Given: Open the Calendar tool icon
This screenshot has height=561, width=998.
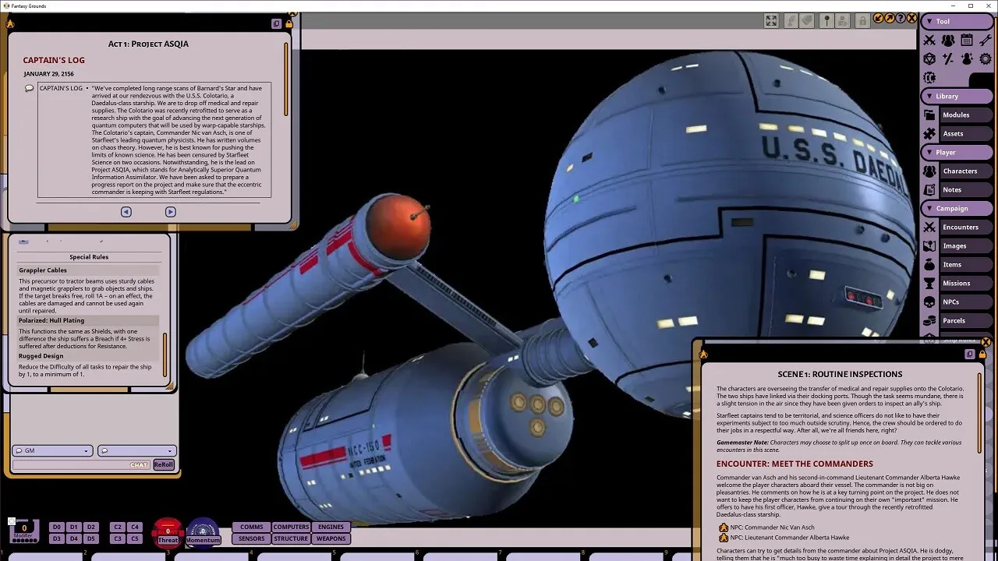Looking at the screenshot, I should point(967,41).
